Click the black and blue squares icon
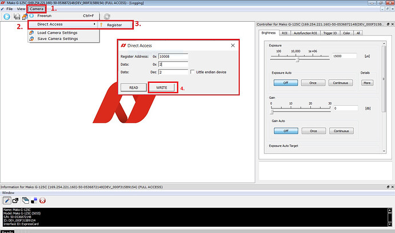The width and height of the screenshot is (395, 233). (x=34, y=200)
